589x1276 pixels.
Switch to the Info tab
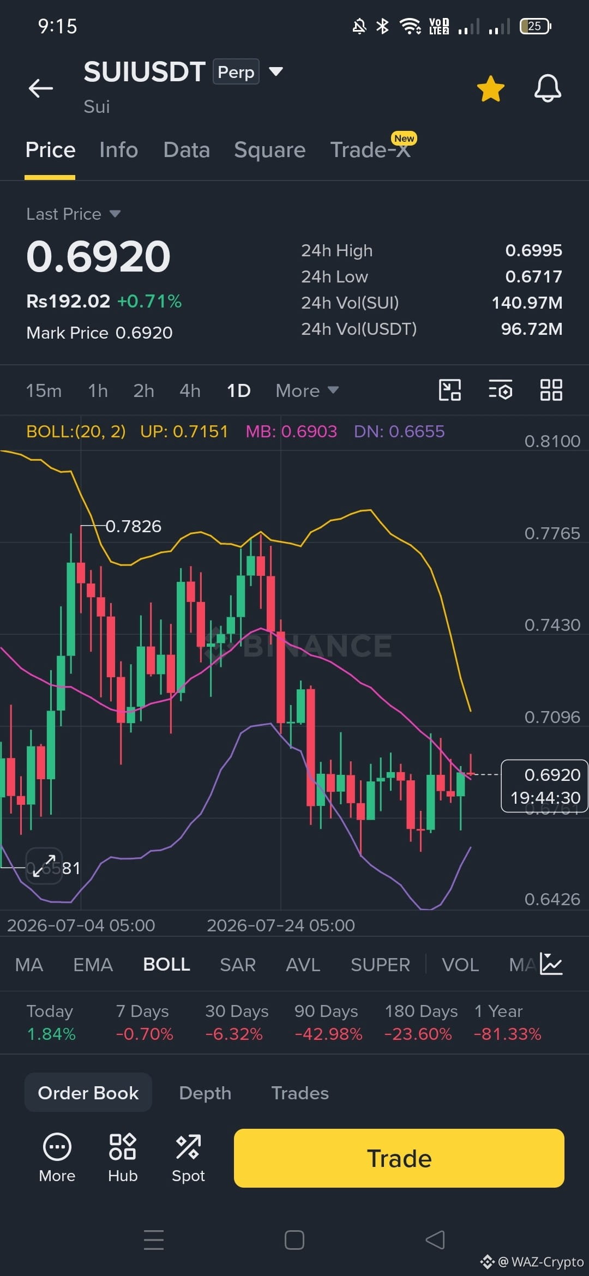(118, 150)
